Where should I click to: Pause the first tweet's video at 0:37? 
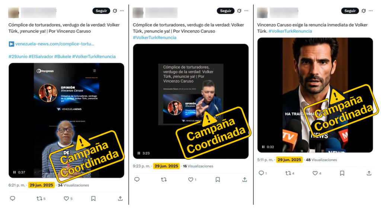[x=15, y=172]
